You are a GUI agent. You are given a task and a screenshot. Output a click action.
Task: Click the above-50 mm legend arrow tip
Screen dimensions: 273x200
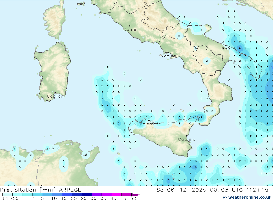137,195
